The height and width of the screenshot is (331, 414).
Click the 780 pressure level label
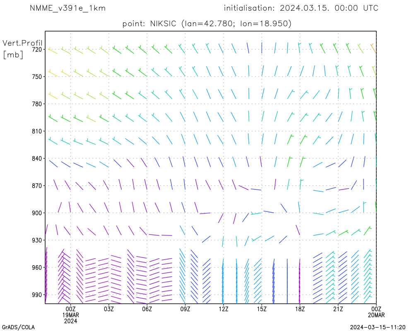pos(37,104)
